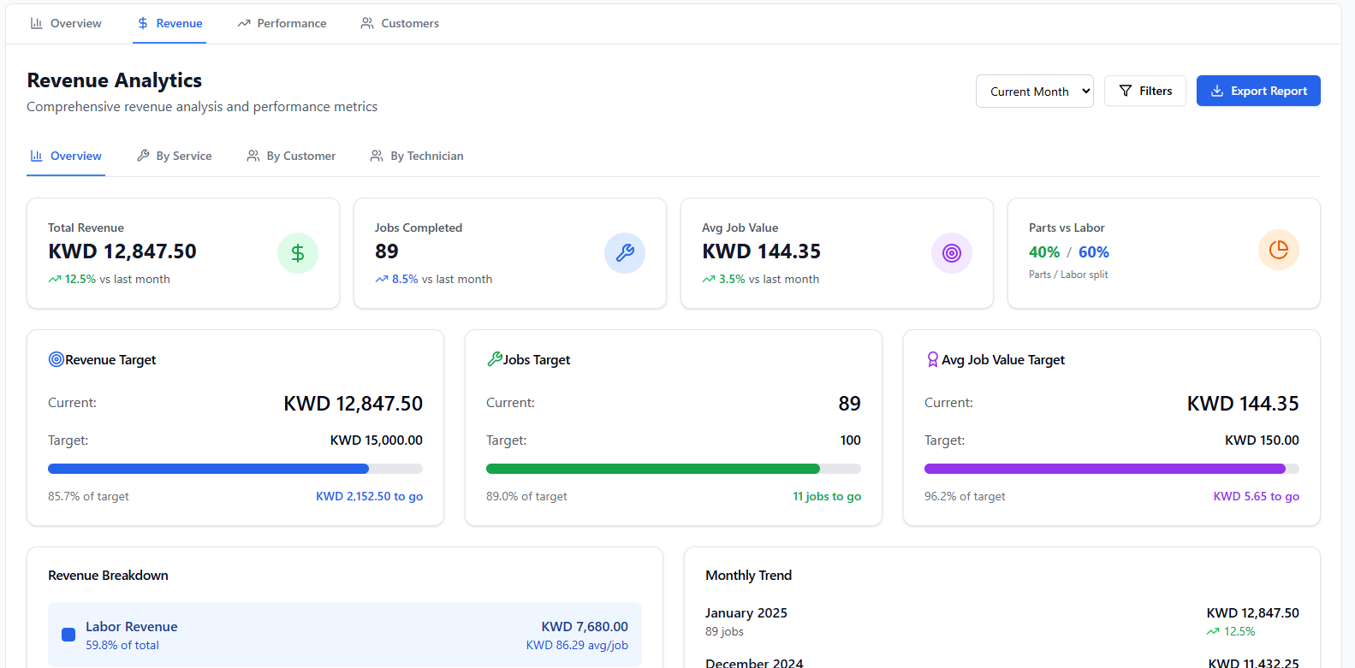Select the By Service sub-tab
1355x668 pixels.
[175, 156]
